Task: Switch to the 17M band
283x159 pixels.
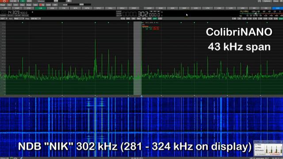Action: (207, 8)
